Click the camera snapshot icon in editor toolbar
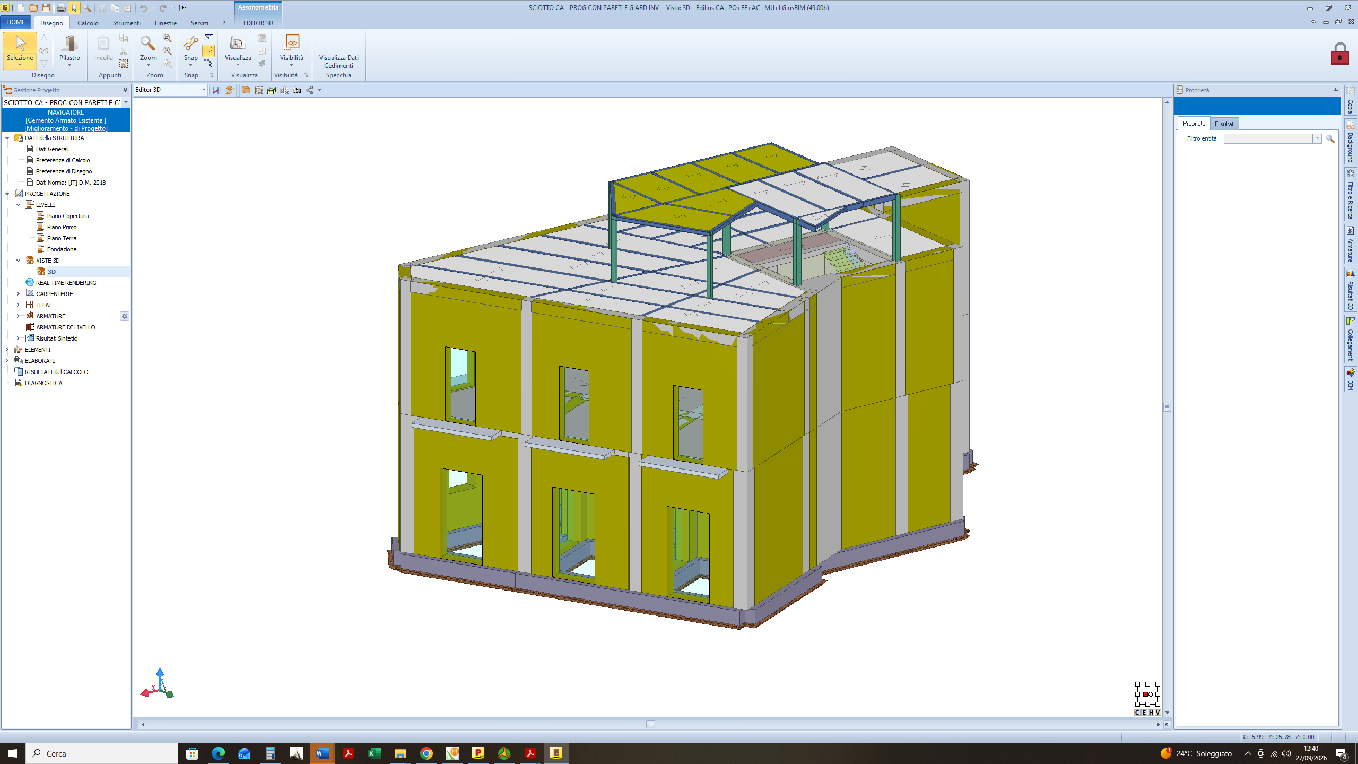 tap(297, 90)
